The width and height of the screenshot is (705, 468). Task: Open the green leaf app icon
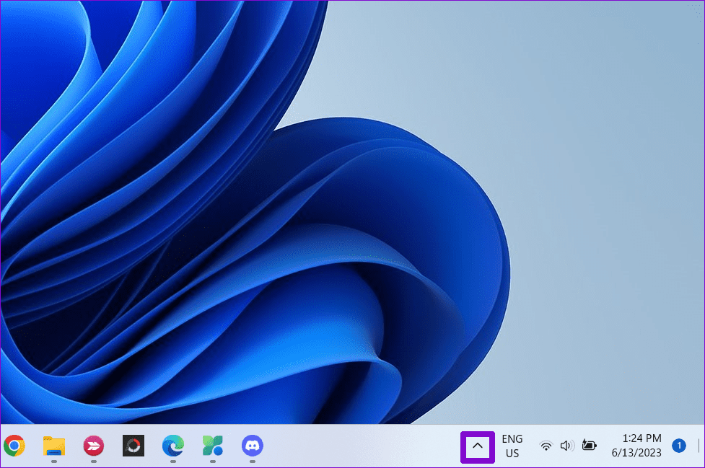tap(213, 446)
